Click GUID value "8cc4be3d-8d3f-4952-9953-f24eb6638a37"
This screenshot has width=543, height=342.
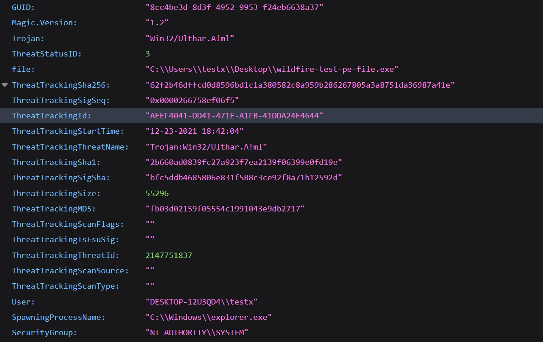point(235,7)
